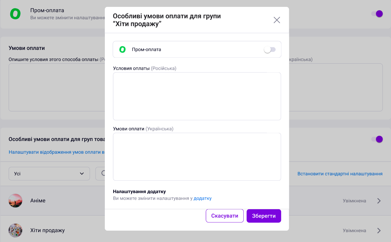This screenshot has height=242, width=391.
Task: Open the Усі filter dropdown
Action: [49, 173]
